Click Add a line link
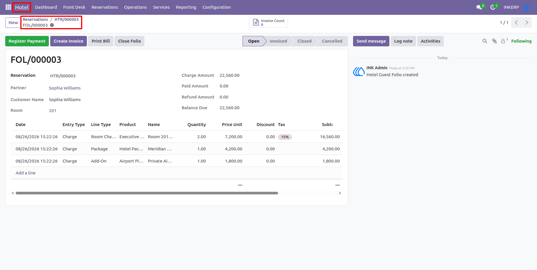This screenshot has height=270, width=537. [26, 173]
